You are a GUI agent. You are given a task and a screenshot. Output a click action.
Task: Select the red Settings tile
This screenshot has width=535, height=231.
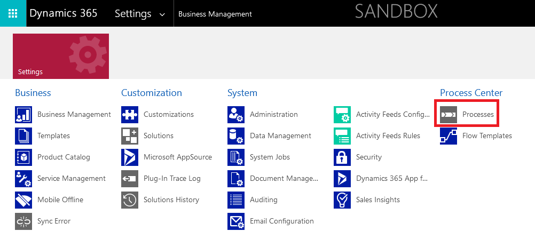tap(61, 56)
